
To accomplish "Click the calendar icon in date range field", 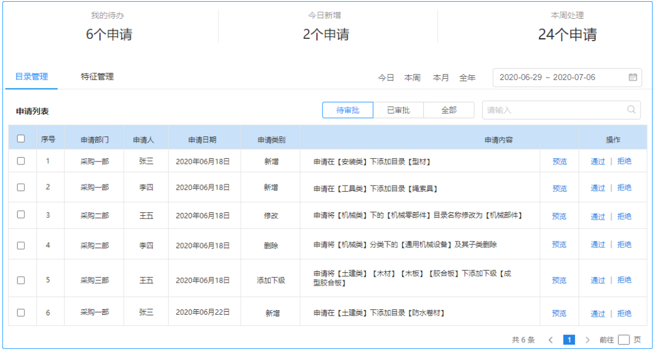I will point(633,77).
